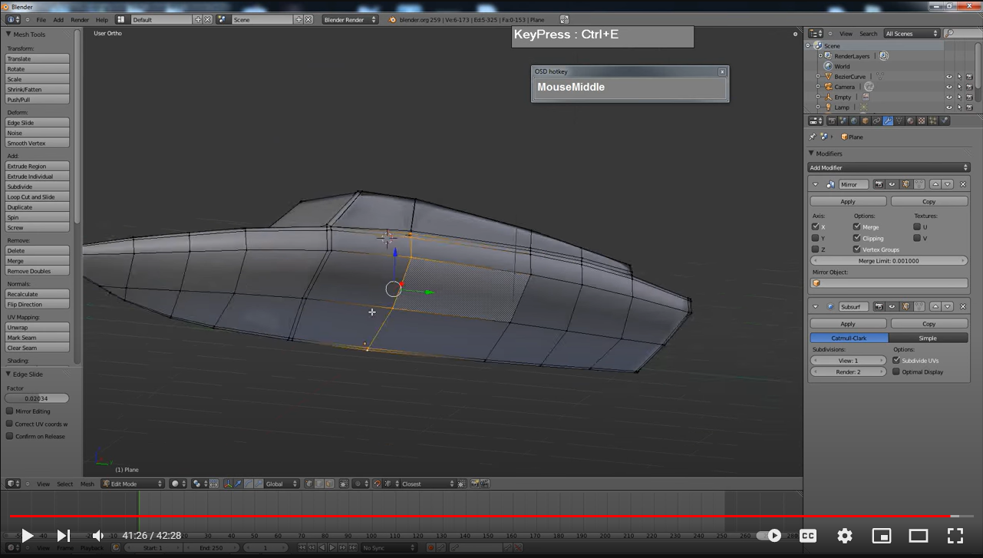Toggle Vertex Groups checkbox
The height and width of the screenshot is (558, 983).
point(856,249)
